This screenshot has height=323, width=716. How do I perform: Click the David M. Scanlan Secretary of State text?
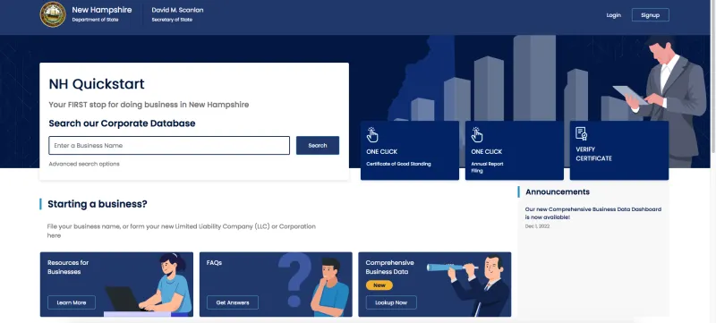coord(177,14)
